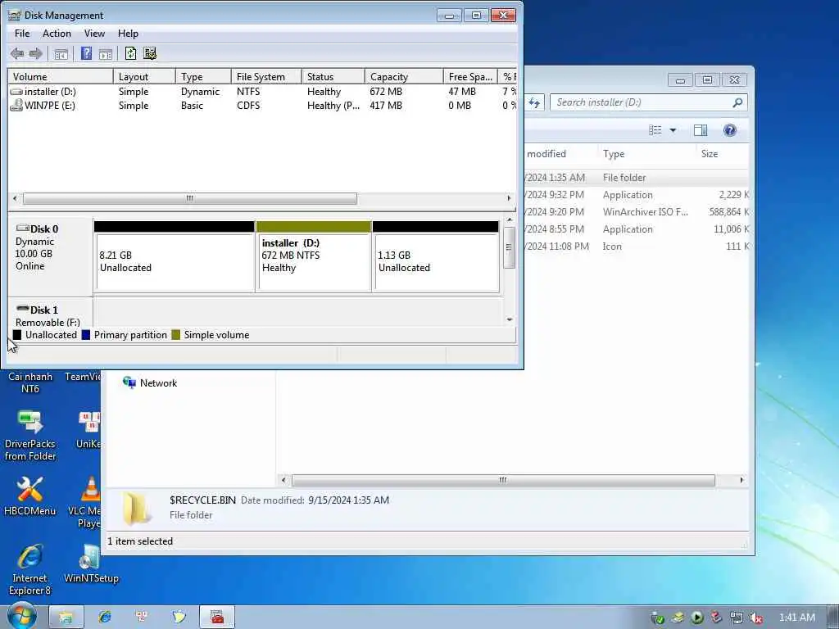Open VLC Media Player desktop icon

(85, 502)
